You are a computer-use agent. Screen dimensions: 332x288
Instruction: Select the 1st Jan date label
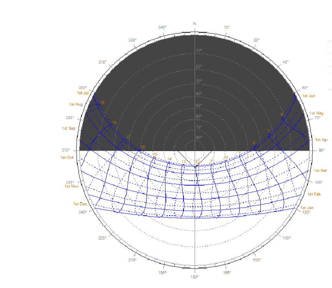[x=307, y=208]
